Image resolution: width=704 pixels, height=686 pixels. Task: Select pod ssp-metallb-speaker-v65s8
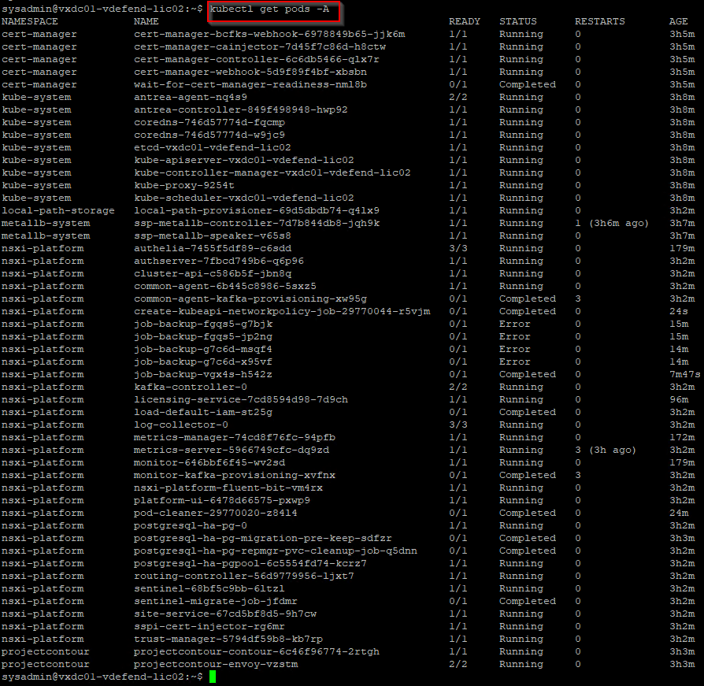tap(213, 235)
